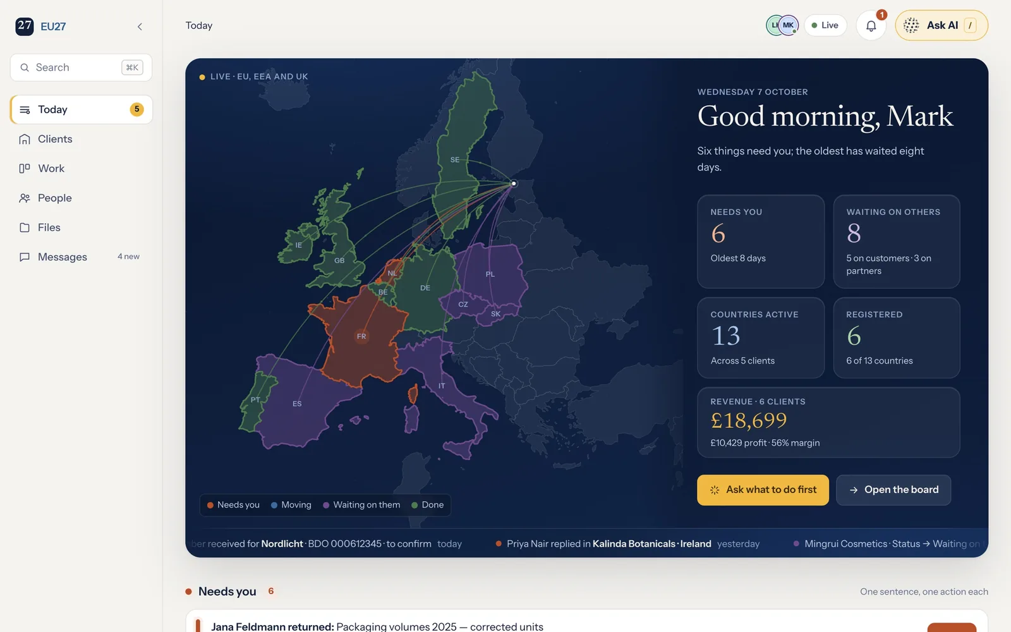Open the Waiting On Others card
Viewport: 1011px width, 632px height.
coord(897,241)
